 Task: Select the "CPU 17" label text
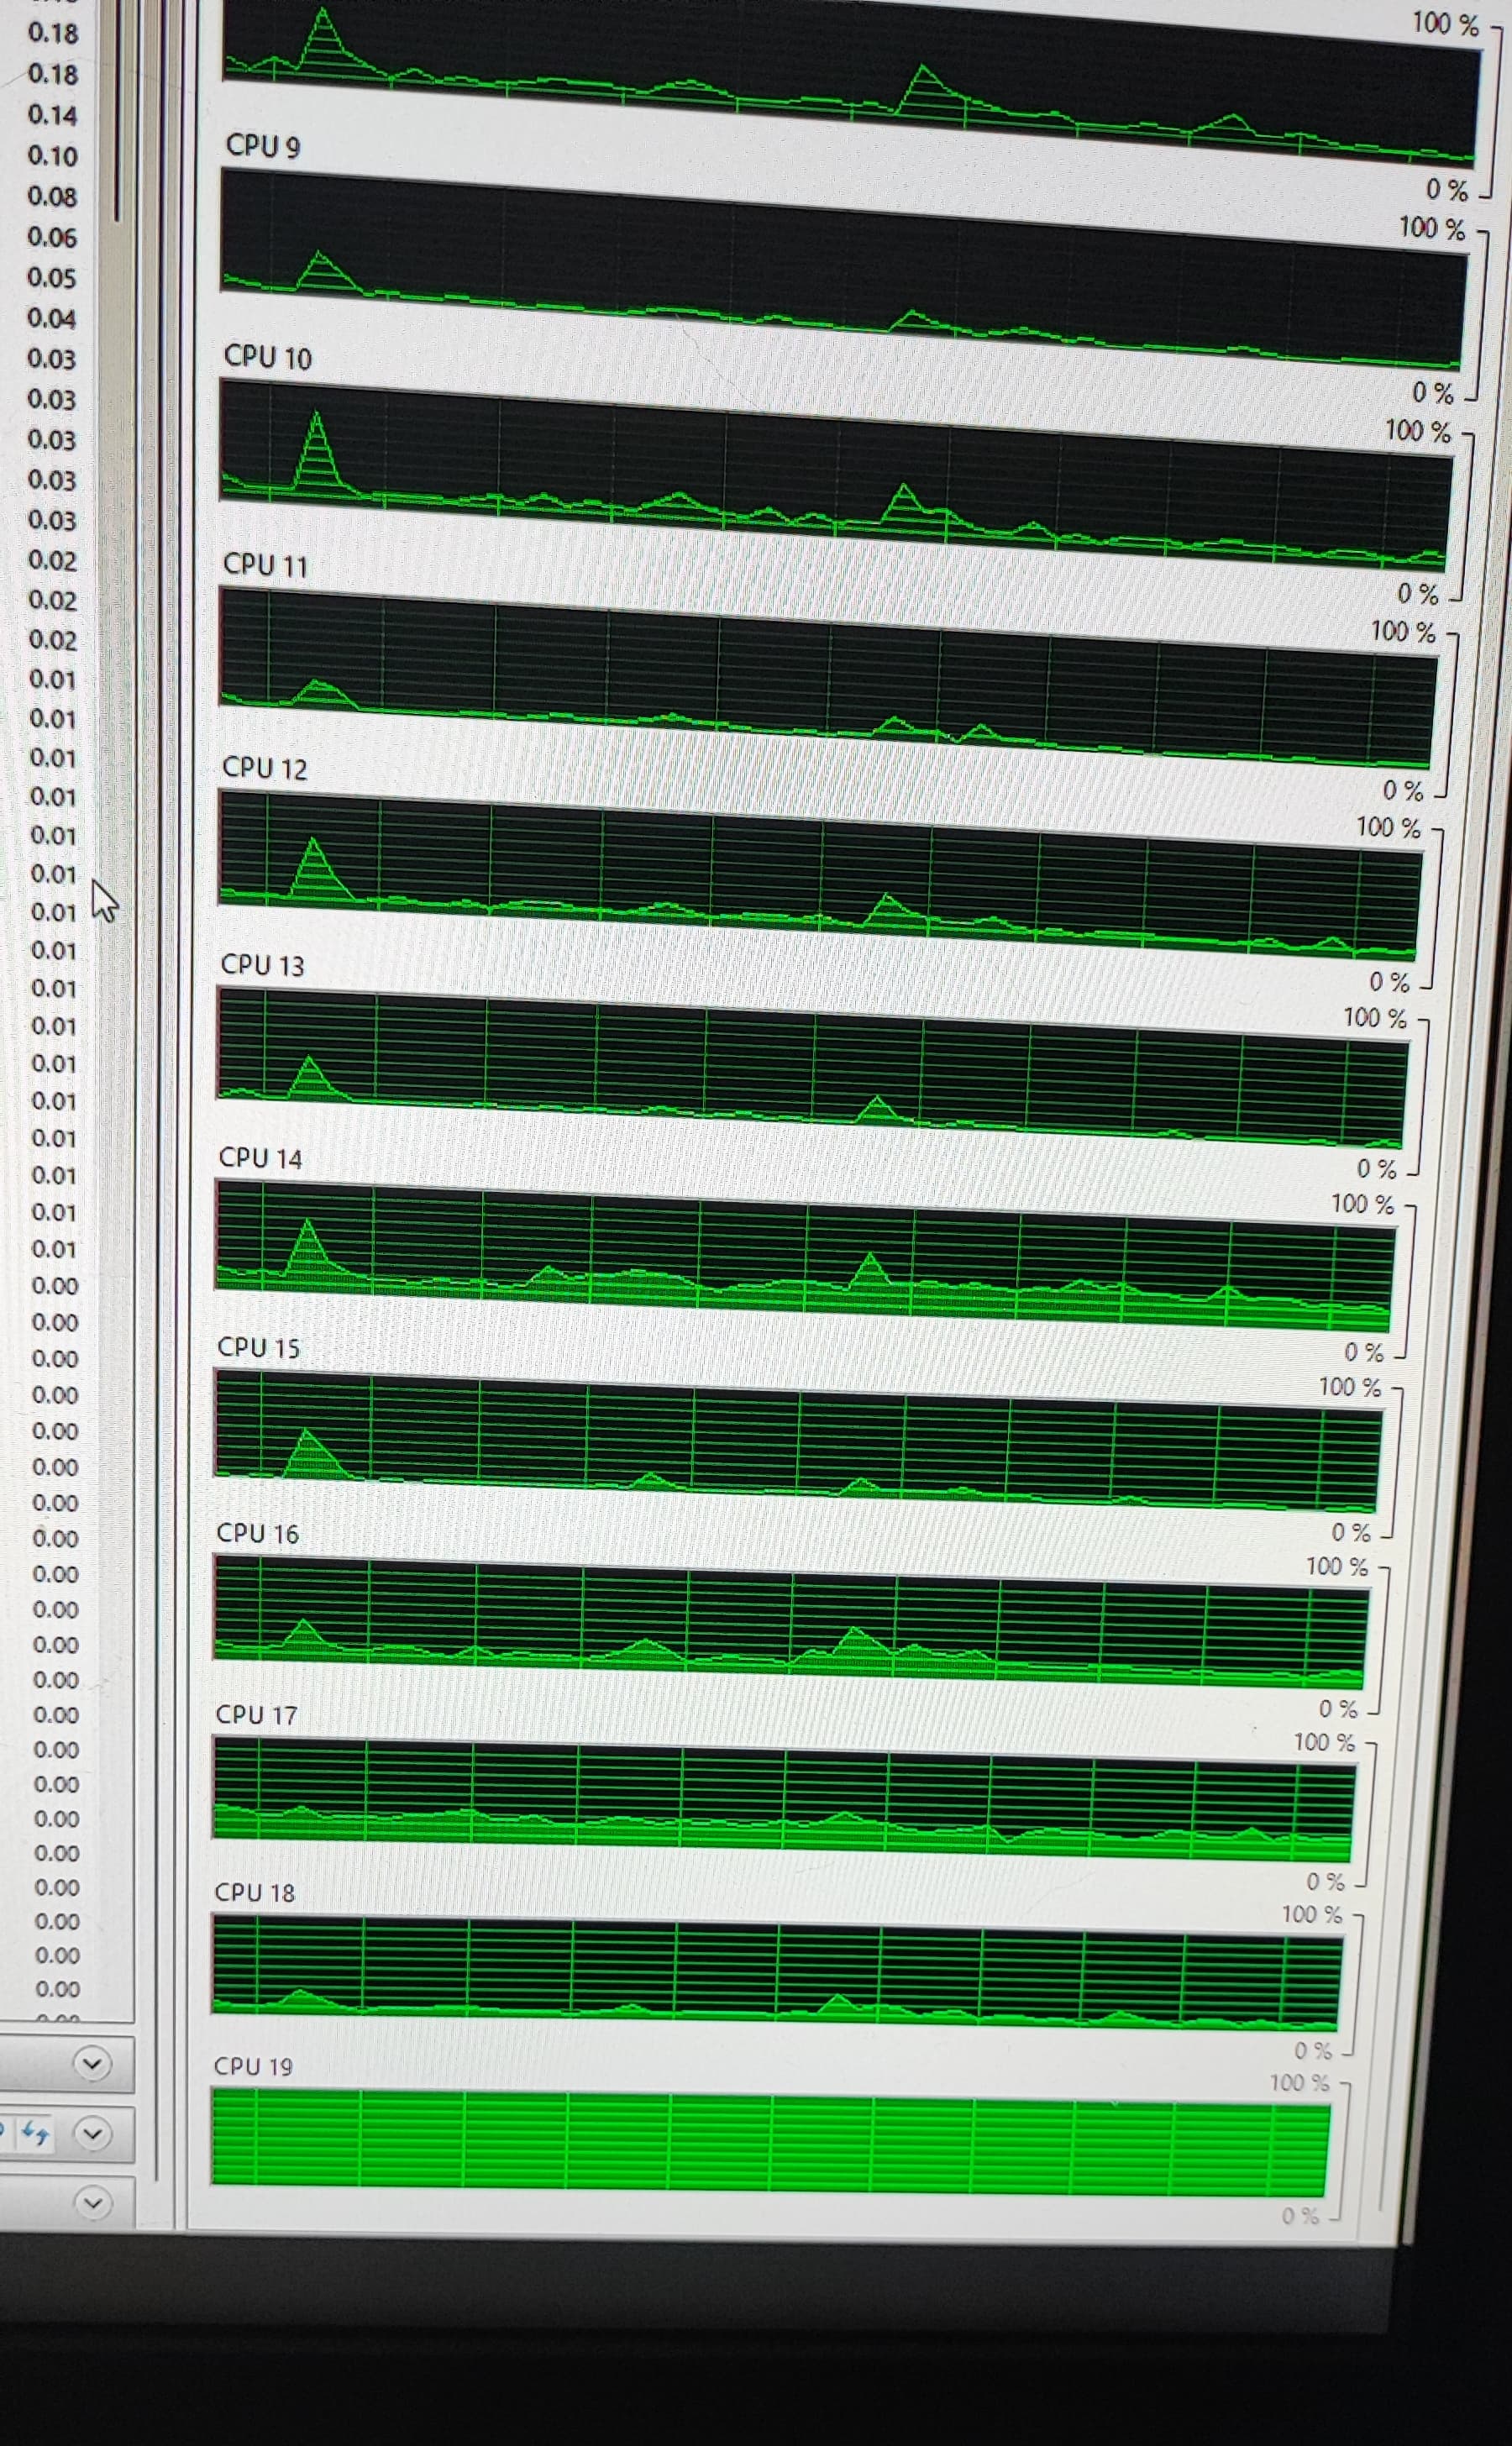pyautogui.click(x=256, y=1714)
